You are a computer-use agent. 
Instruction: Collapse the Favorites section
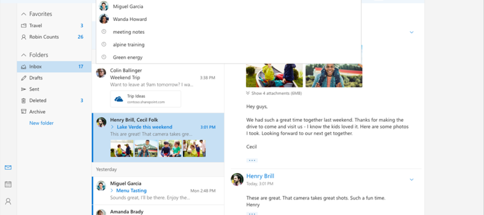[24, 14]
